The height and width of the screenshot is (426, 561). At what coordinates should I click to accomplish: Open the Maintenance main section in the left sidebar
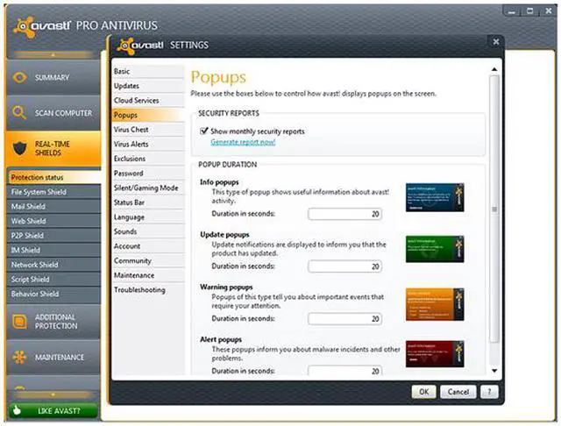[53, 357]
